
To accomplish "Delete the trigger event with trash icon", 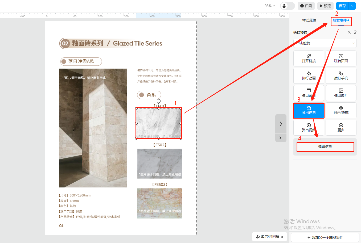I will pos(355,32).
